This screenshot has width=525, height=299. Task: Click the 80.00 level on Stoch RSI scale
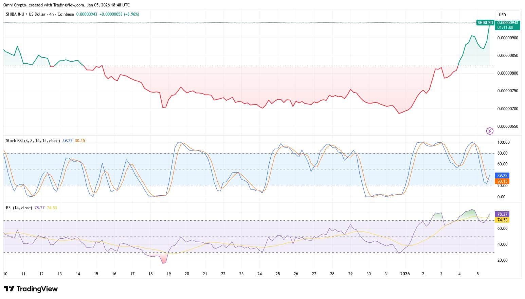pos(503,153)
